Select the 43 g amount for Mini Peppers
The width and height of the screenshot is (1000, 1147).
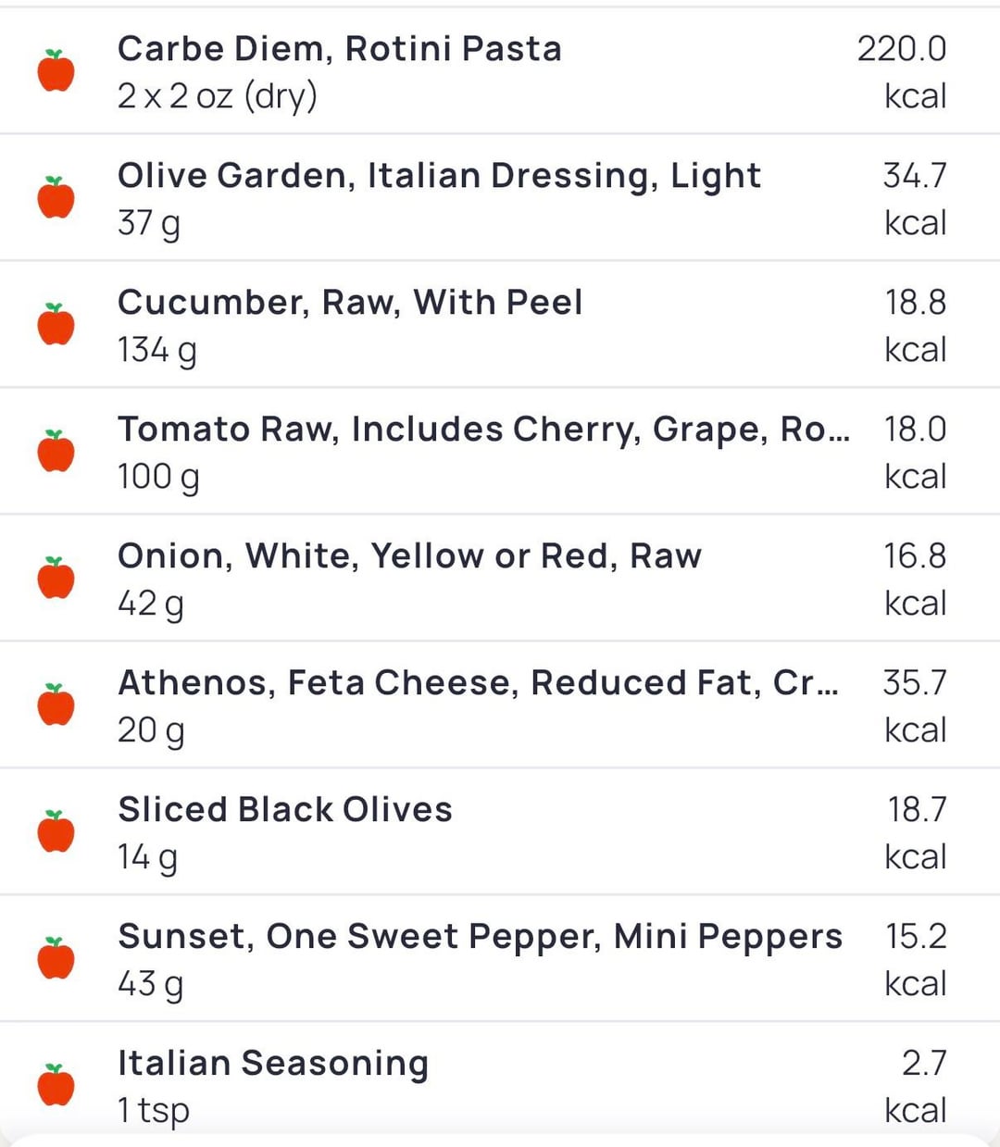pos(150,984)
